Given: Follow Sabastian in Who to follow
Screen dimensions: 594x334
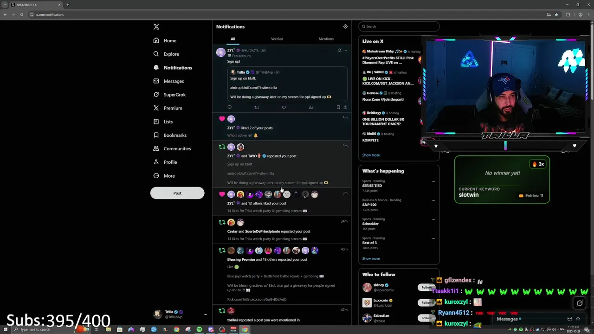Looking at the screenshot, I should point(426,318).
